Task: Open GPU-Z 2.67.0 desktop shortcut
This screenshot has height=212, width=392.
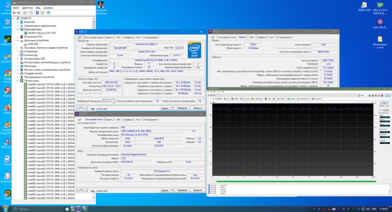Action: point(380,8)
